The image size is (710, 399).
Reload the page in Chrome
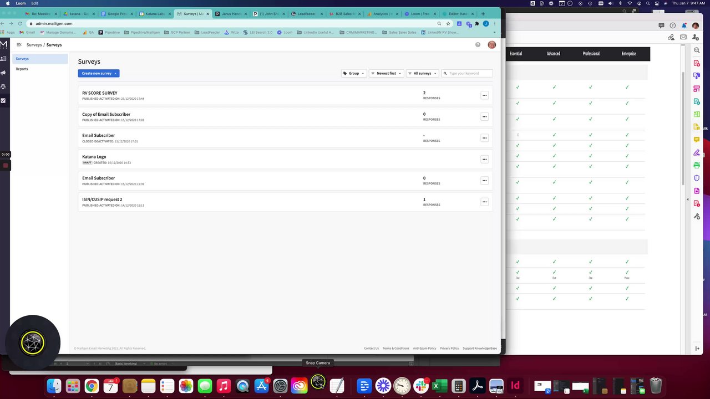(20, 24)
